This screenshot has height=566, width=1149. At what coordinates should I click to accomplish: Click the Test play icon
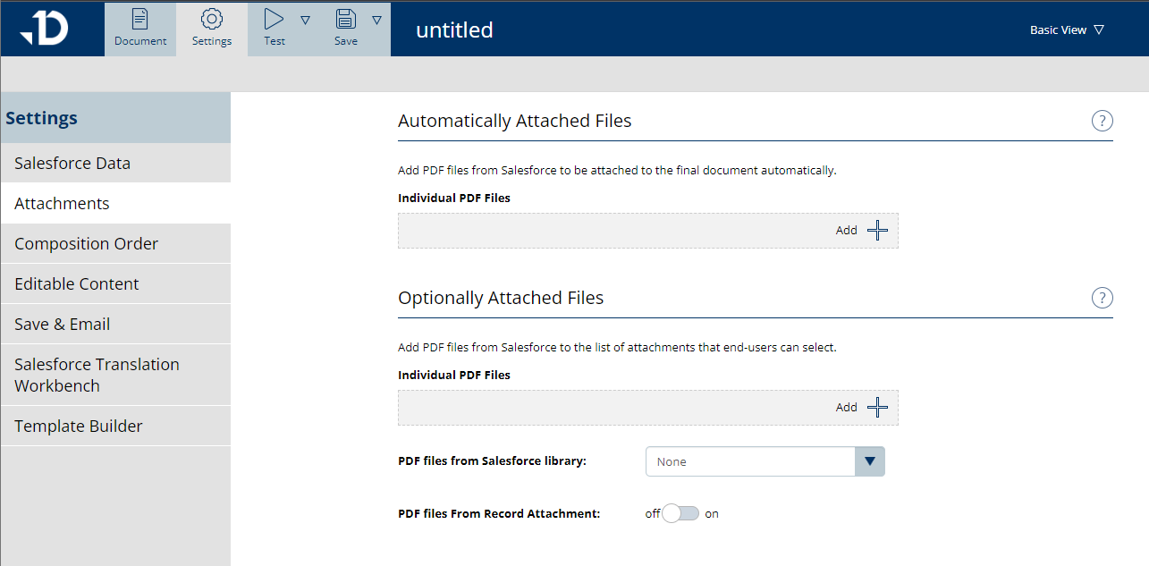[274, 20]
